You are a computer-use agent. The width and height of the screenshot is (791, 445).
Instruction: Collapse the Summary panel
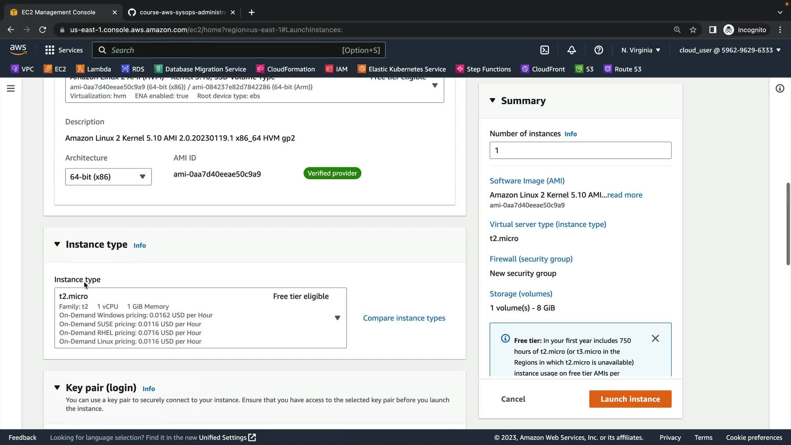(x=492, y=101)
